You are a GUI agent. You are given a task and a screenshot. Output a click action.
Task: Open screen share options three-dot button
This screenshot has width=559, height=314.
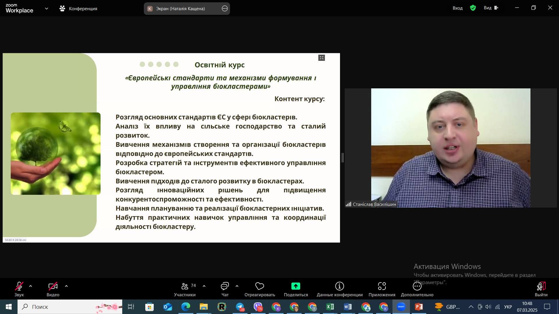[224, 8]
